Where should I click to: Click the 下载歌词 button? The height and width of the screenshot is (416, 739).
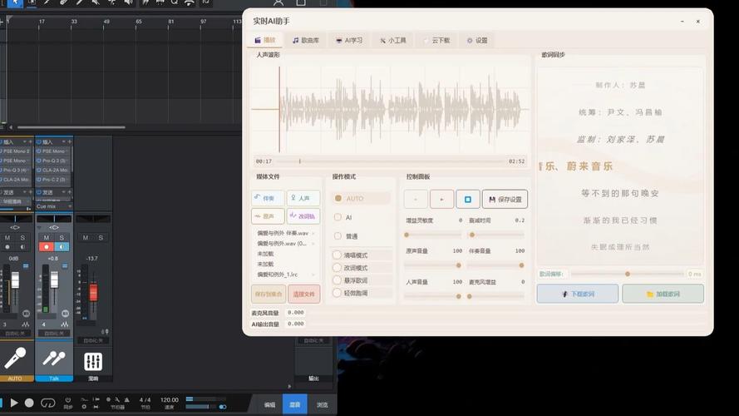pyautogui.click(x=577, y=294)
